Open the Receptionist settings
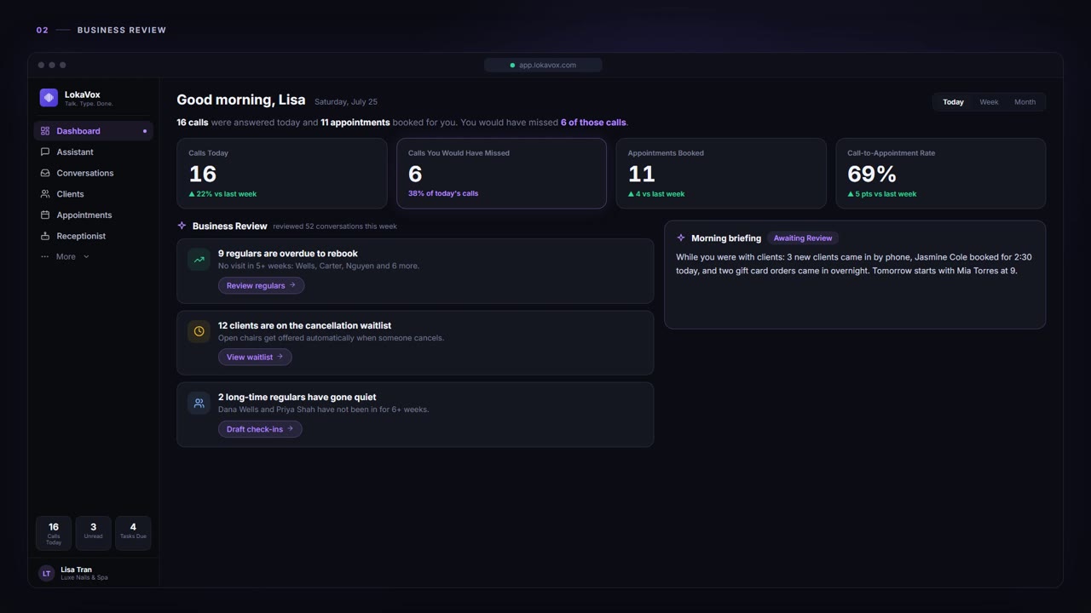This screenshot has height=613, width=1091. coord(93,236)
